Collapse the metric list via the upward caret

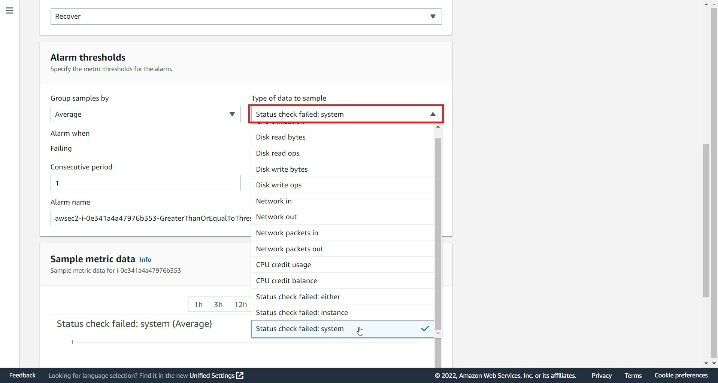pyautogui.click(x=432, y=114)
